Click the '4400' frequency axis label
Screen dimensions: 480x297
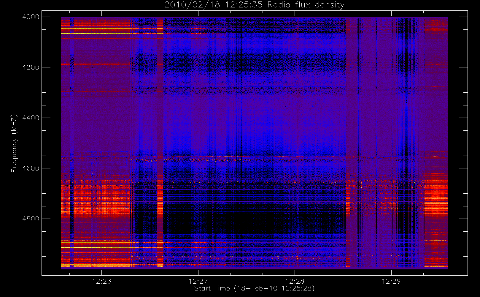(31, 118)
